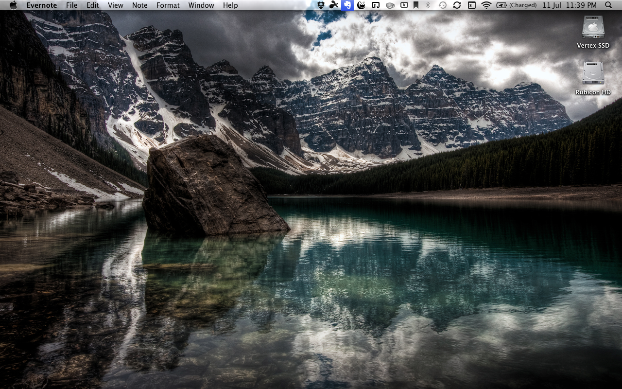Click the Growl-style smiling face menu bar icon
Image resolution: width=622 pixels, height=389 pixels.
(361, 5)
